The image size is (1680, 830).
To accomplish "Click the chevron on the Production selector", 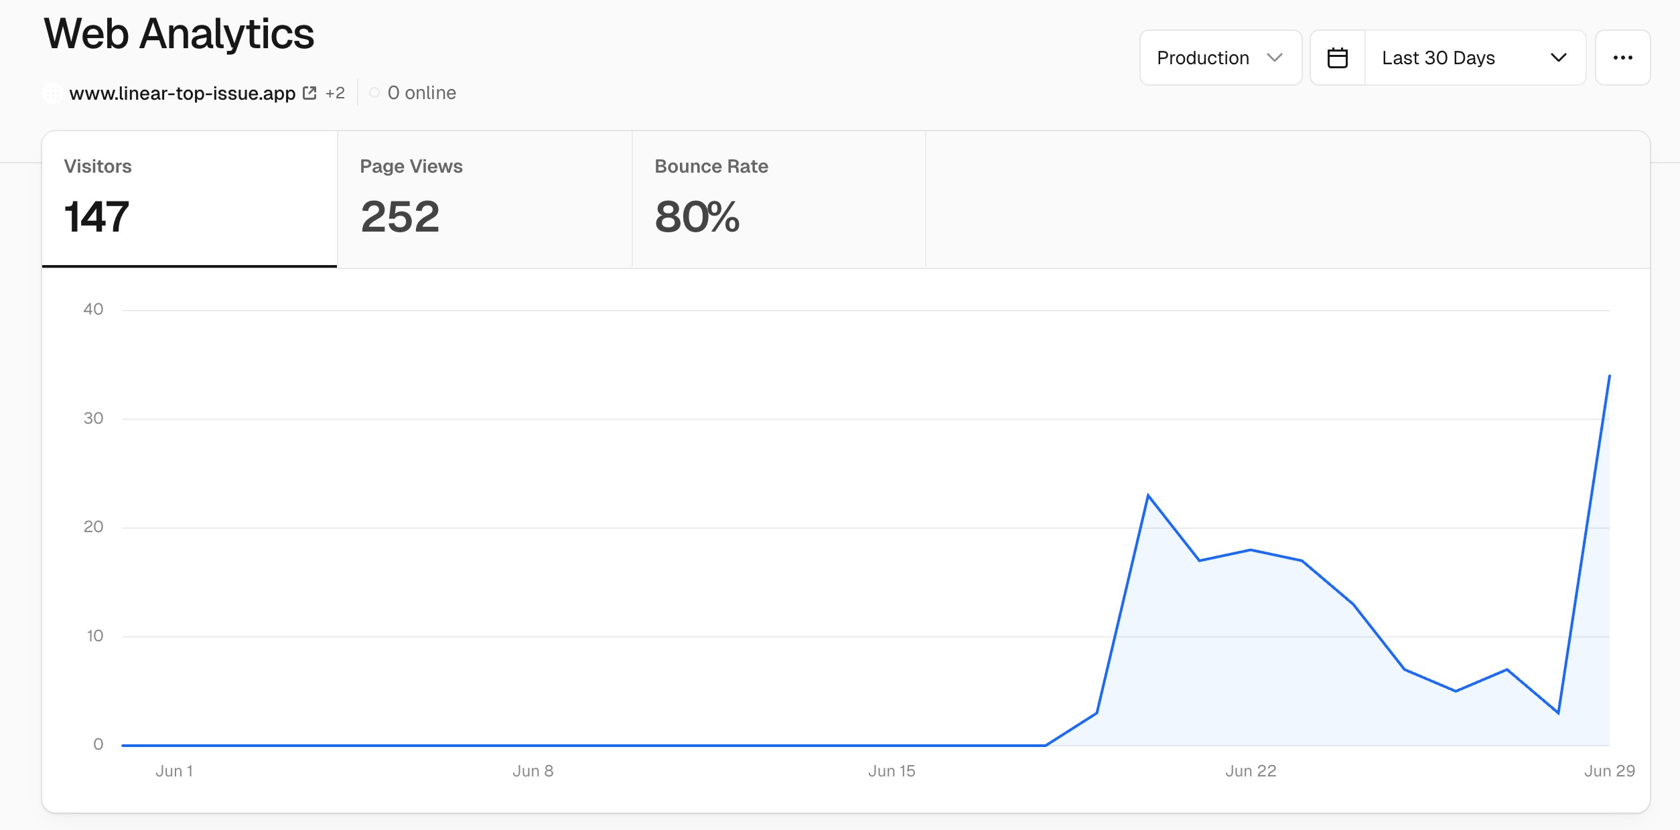I will [1275, 58].
